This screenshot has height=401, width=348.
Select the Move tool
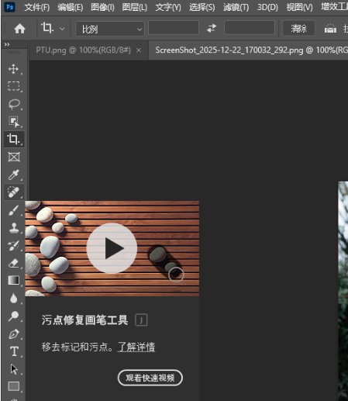tap(13, 69)
